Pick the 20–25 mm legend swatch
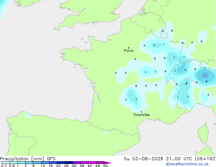The height and width of the screenshot is (167, 216). tap(61, 163)
